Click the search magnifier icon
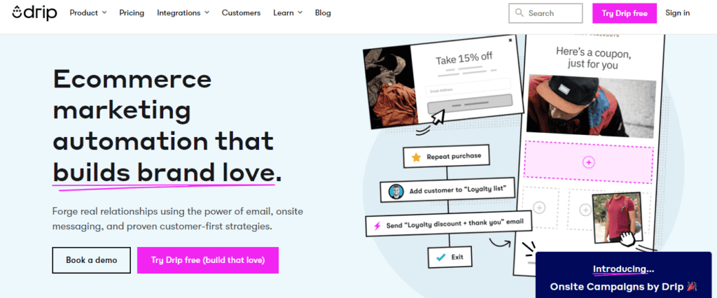 click(520, 13)
